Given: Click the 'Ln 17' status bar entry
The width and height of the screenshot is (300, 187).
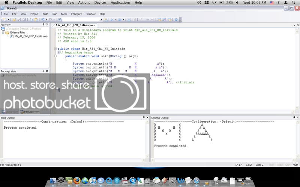Looking at the screenshot, I should coord(238,165).
